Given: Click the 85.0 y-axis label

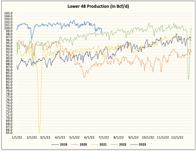Looking at the screenshot, I should pos(9,73).
